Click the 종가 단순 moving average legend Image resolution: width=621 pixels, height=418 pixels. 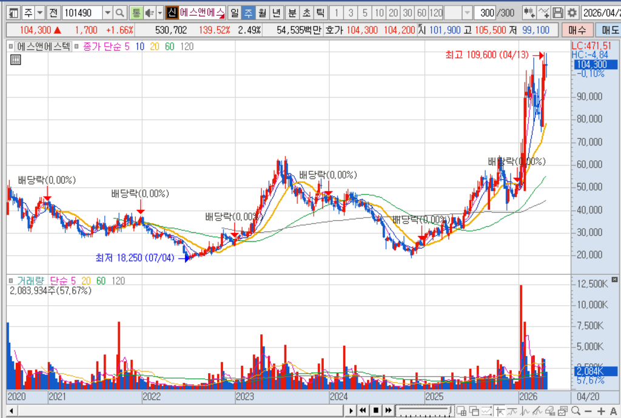pos(102,47)
